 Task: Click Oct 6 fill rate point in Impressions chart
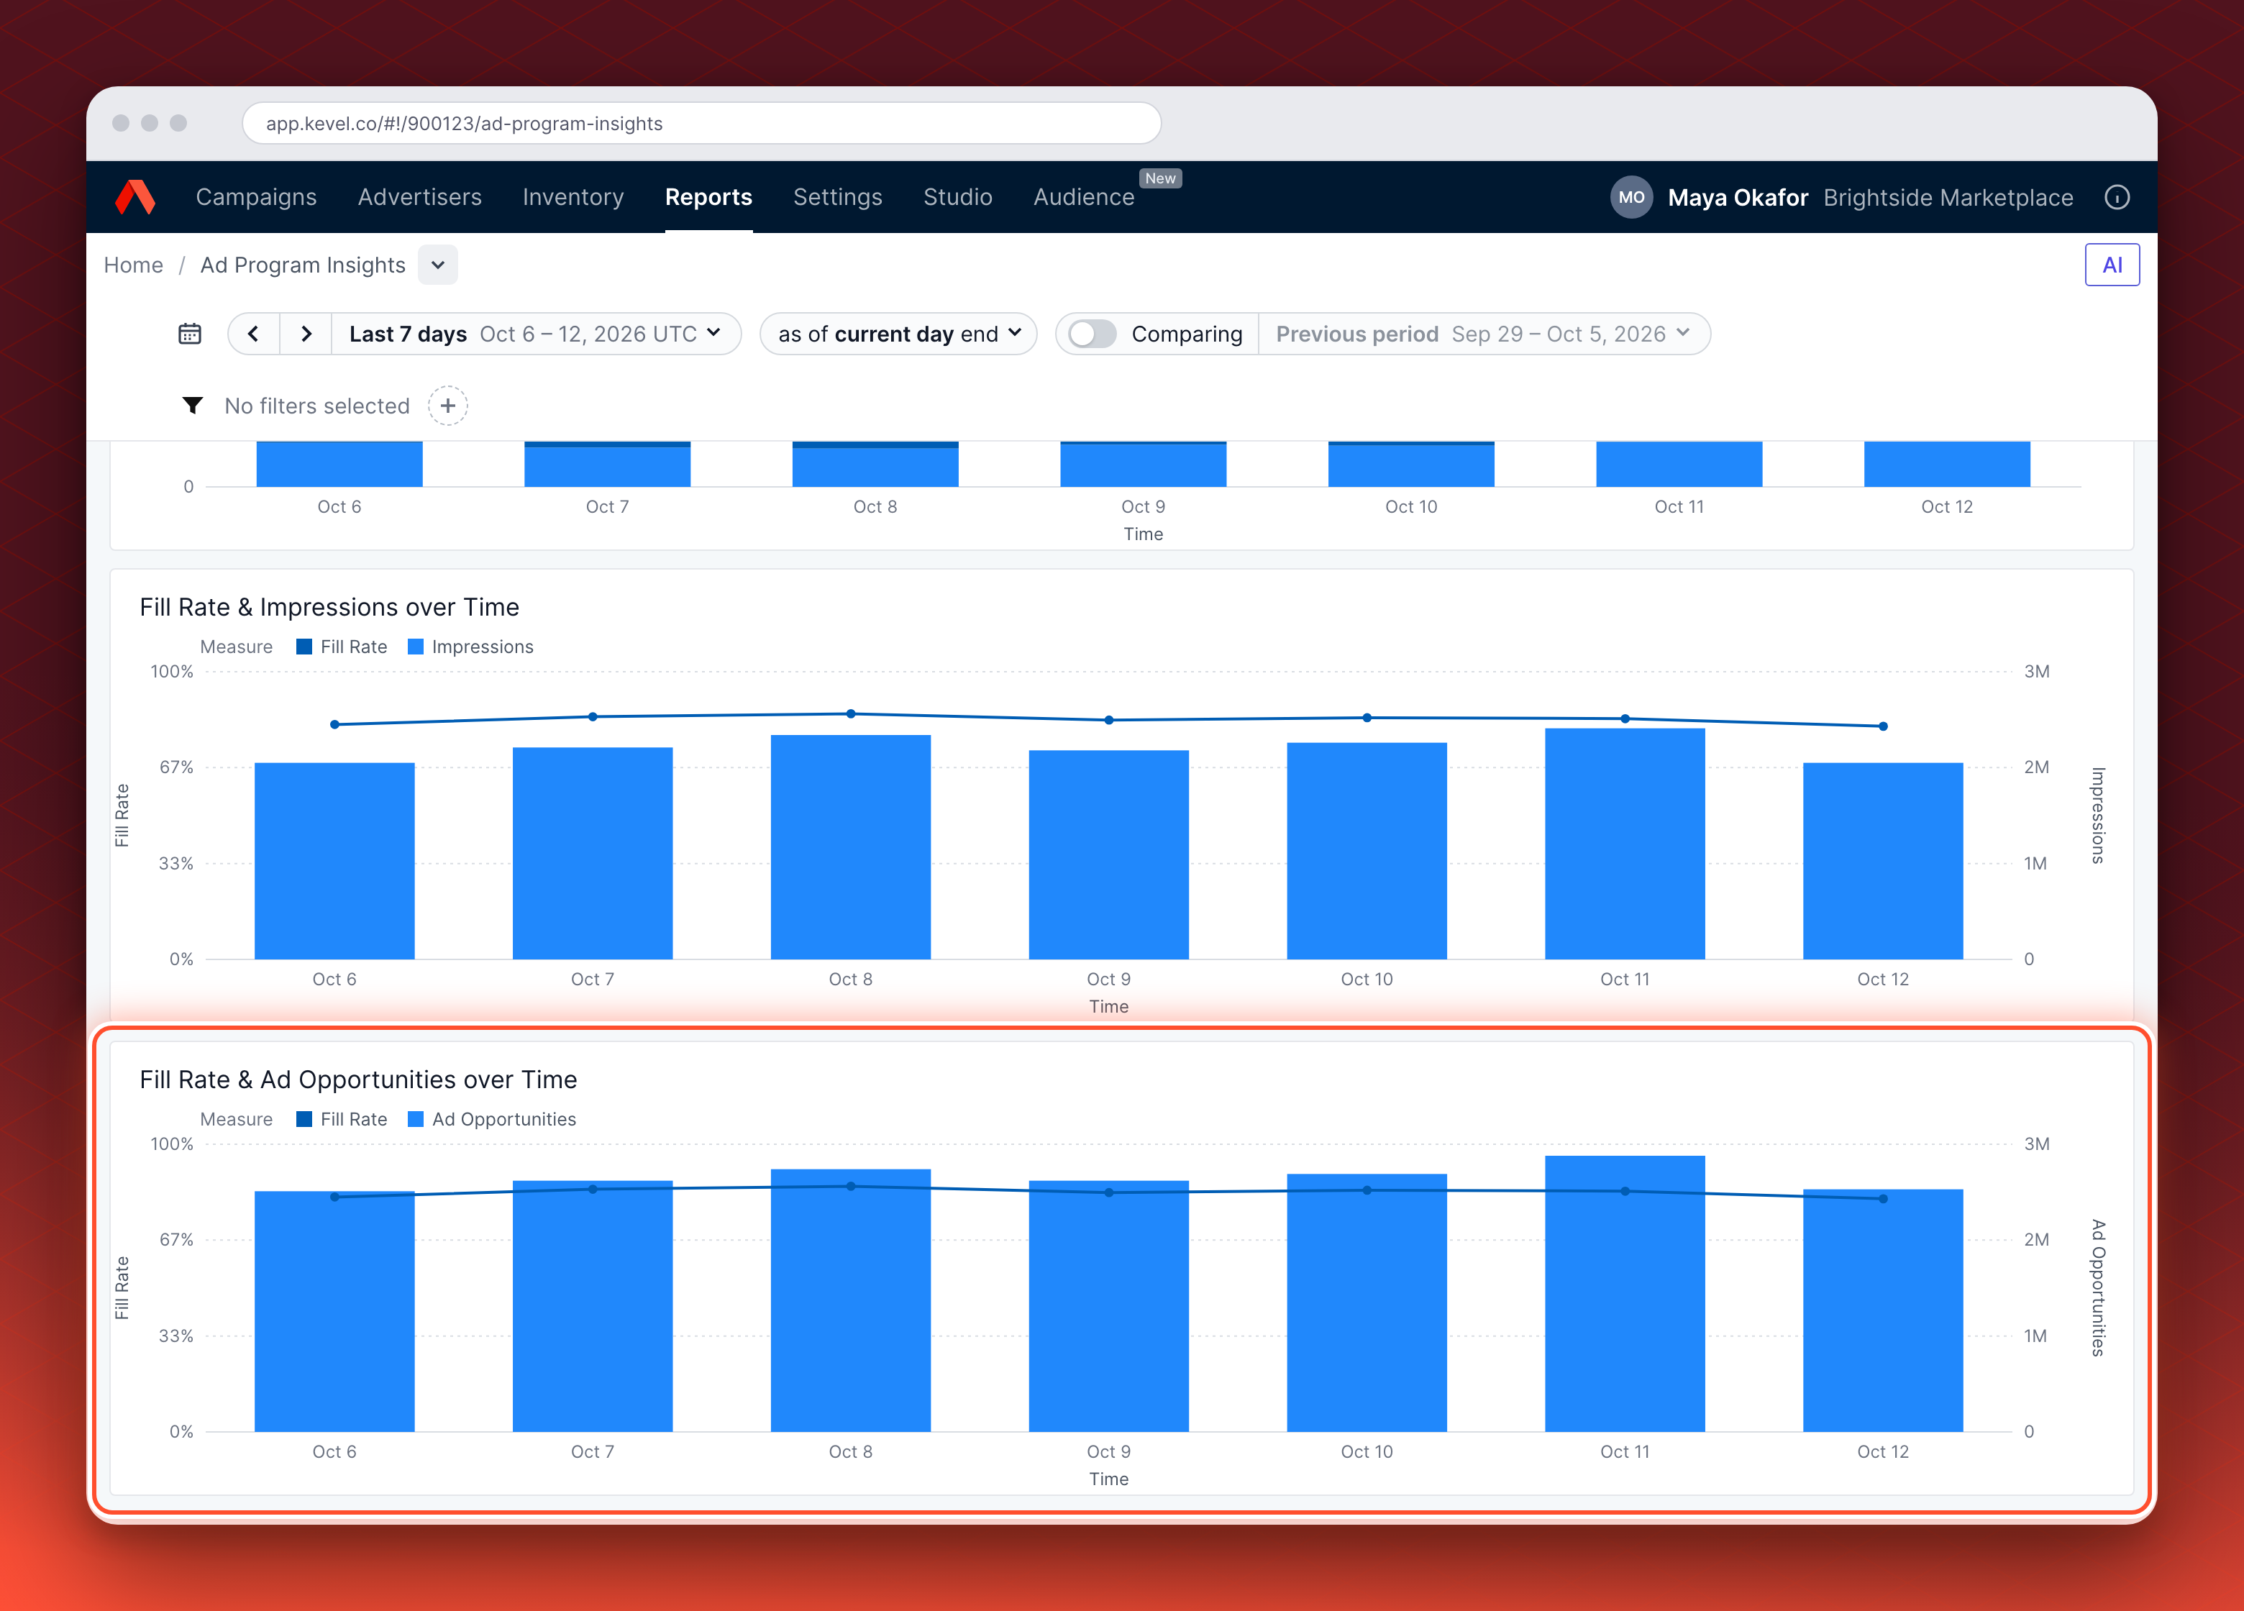point(334,724)
